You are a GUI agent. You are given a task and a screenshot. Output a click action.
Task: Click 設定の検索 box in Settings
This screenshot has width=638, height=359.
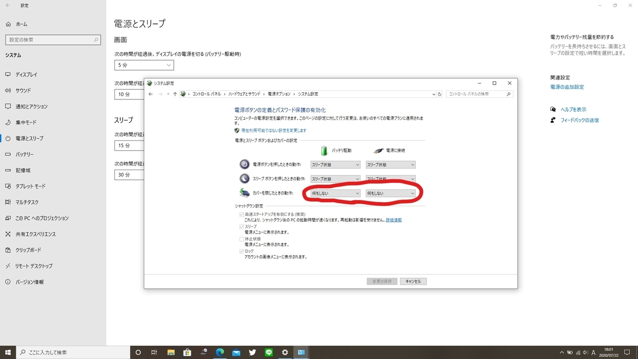point(53,40)
